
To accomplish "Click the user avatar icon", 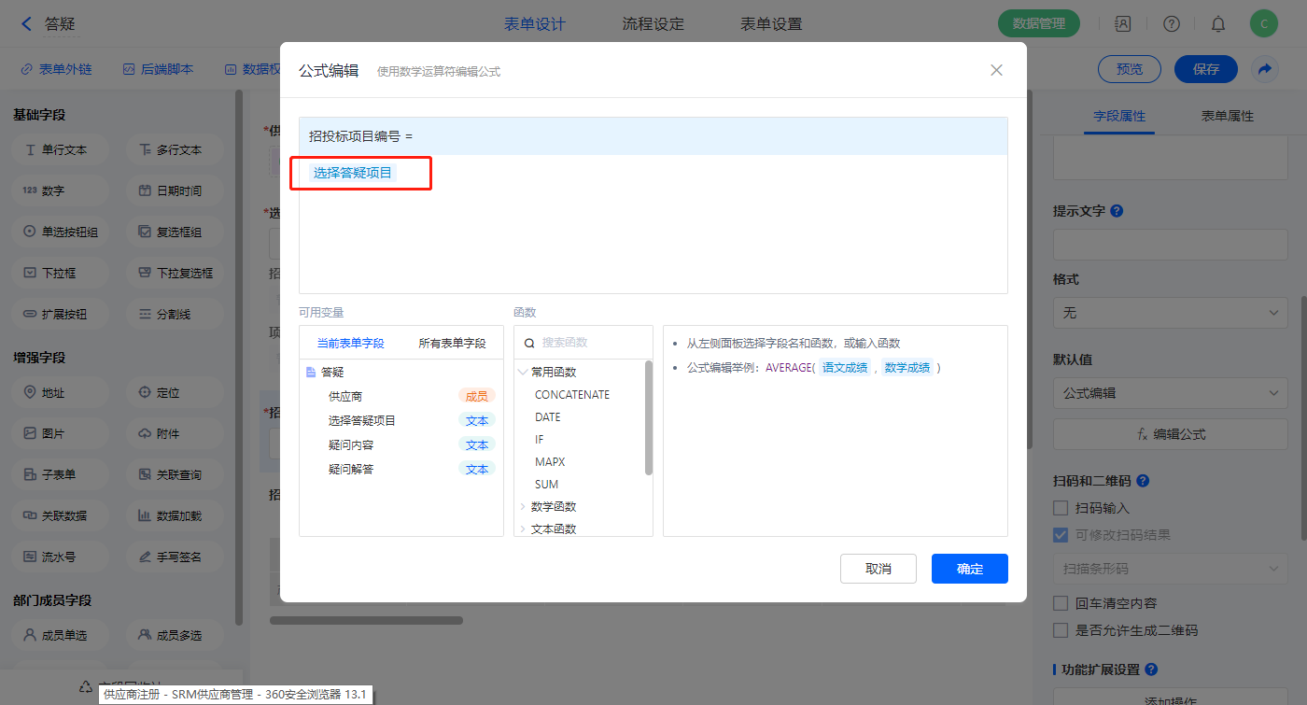I will click(x=1263, y=24).
